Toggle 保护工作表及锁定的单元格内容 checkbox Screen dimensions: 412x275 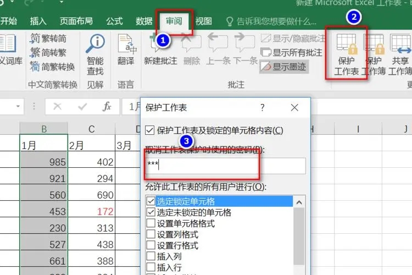click(150, 130)
